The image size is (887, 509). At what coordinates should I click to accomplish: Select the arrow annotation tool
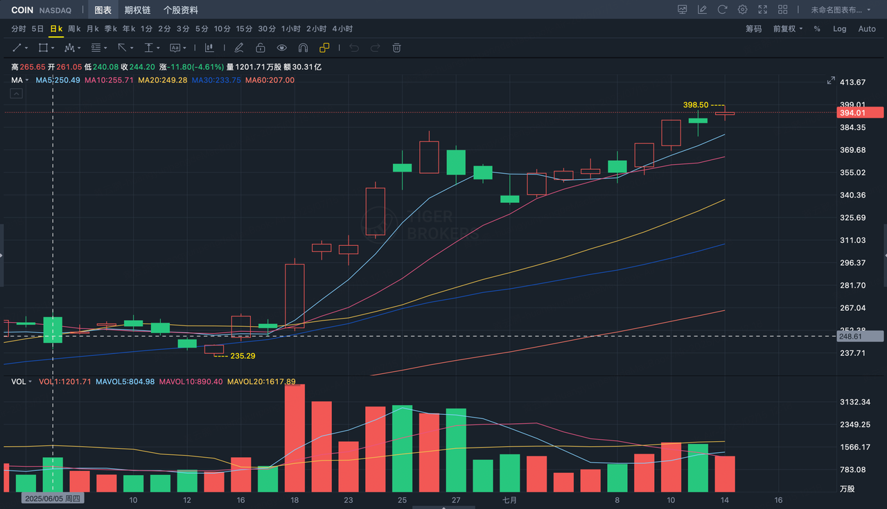tap(122, 48)
